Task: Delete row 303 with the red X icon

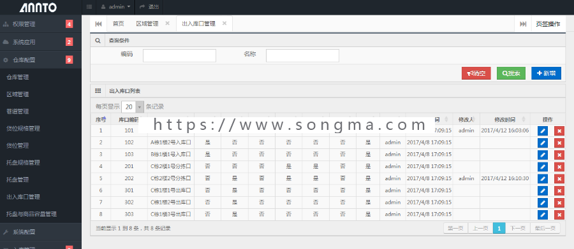Action: (x=559, y=215)
